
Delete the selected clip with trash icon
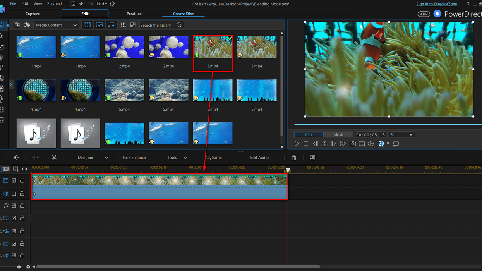(294, 158)
